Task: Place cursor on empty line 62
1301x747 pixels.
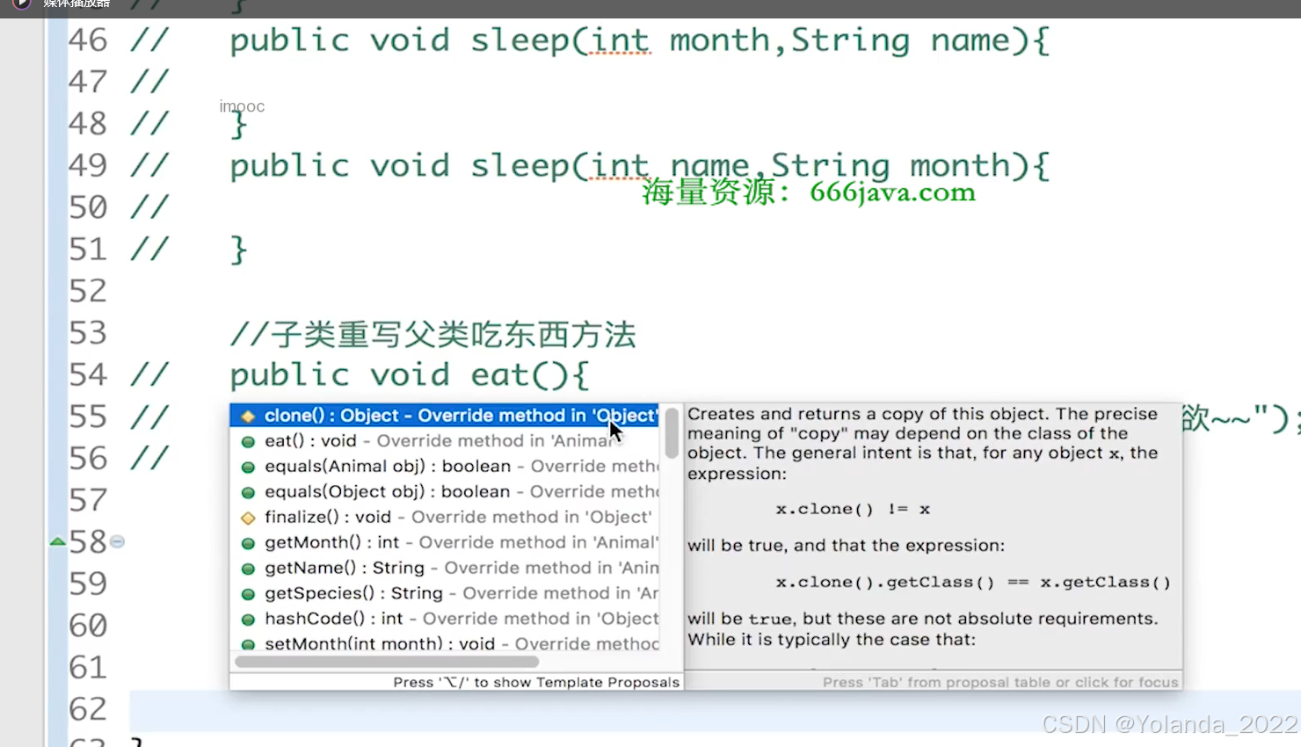Action: point(715,710)
